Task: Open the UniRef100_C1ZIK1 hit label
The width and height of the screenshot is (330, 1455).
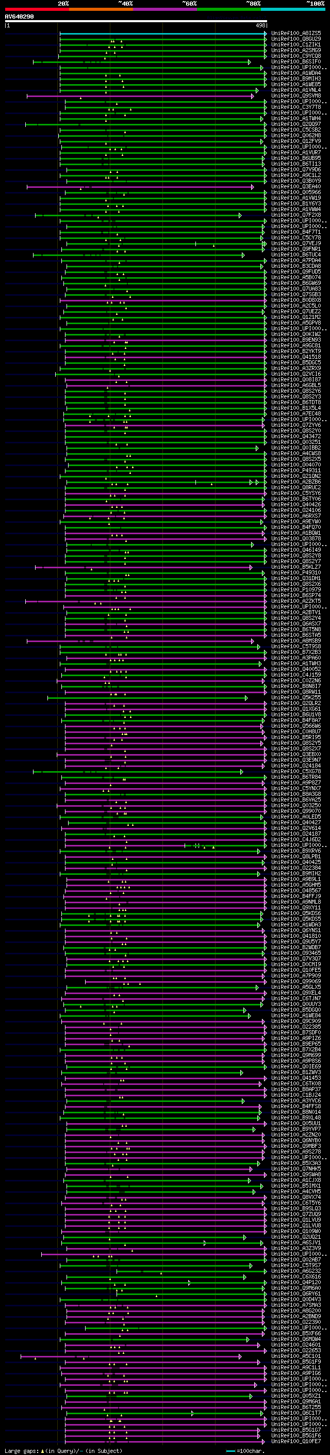Action: point(296,44)
